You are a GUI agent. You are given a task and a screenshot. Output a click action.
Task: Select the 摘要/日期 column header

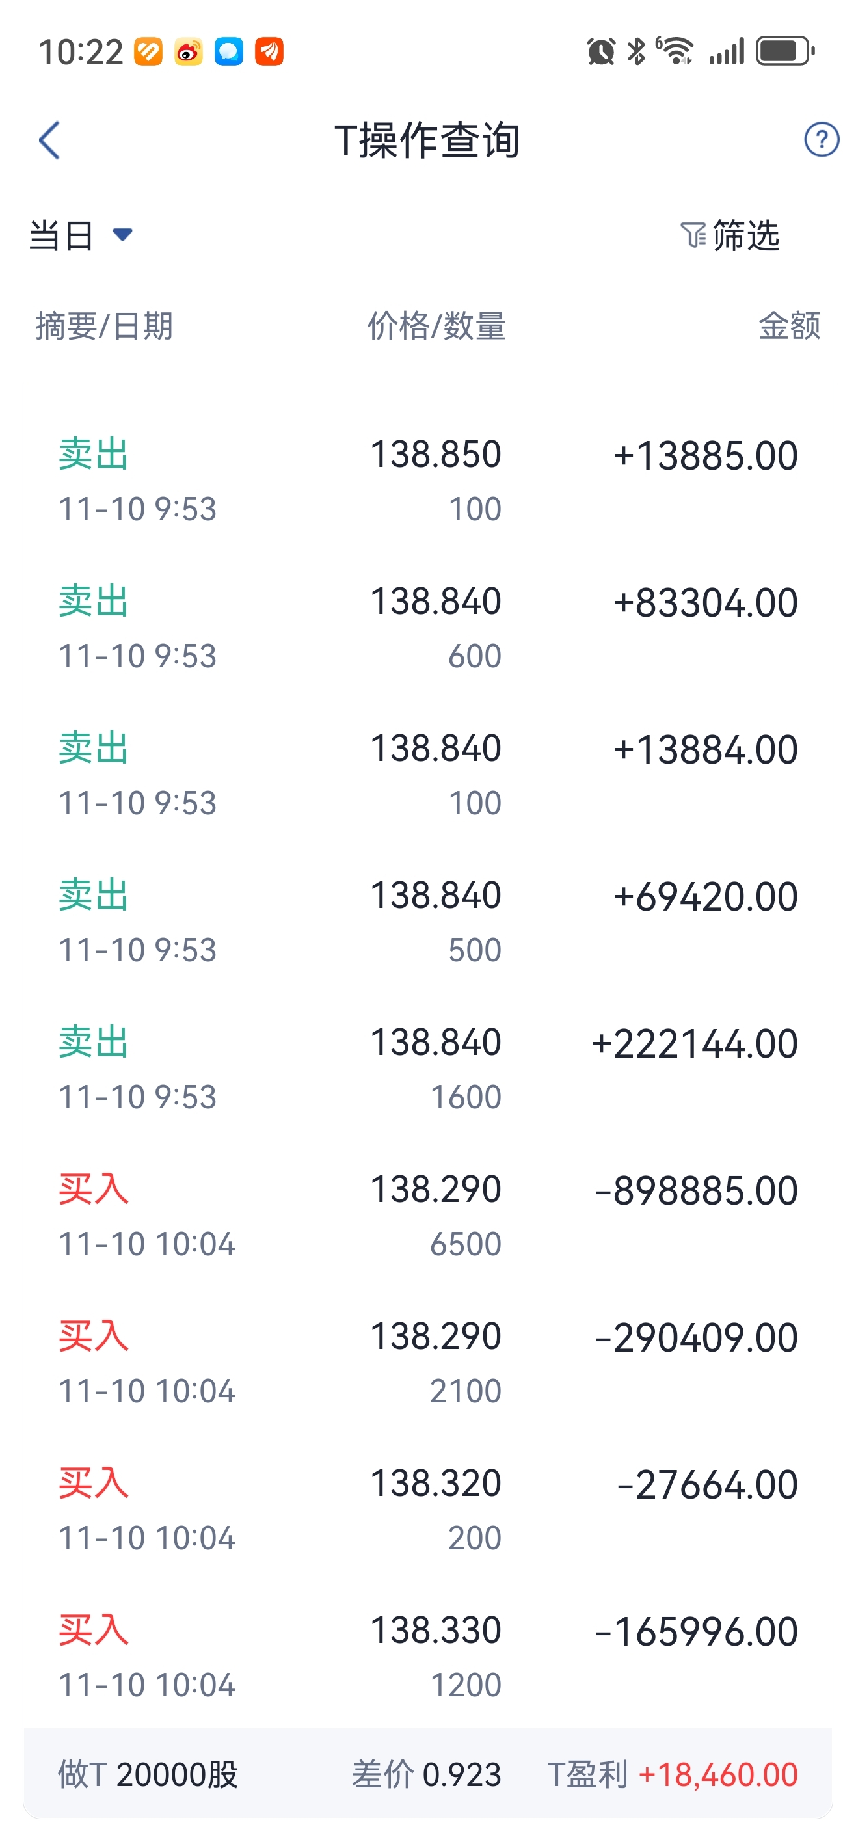pos(105,326)
